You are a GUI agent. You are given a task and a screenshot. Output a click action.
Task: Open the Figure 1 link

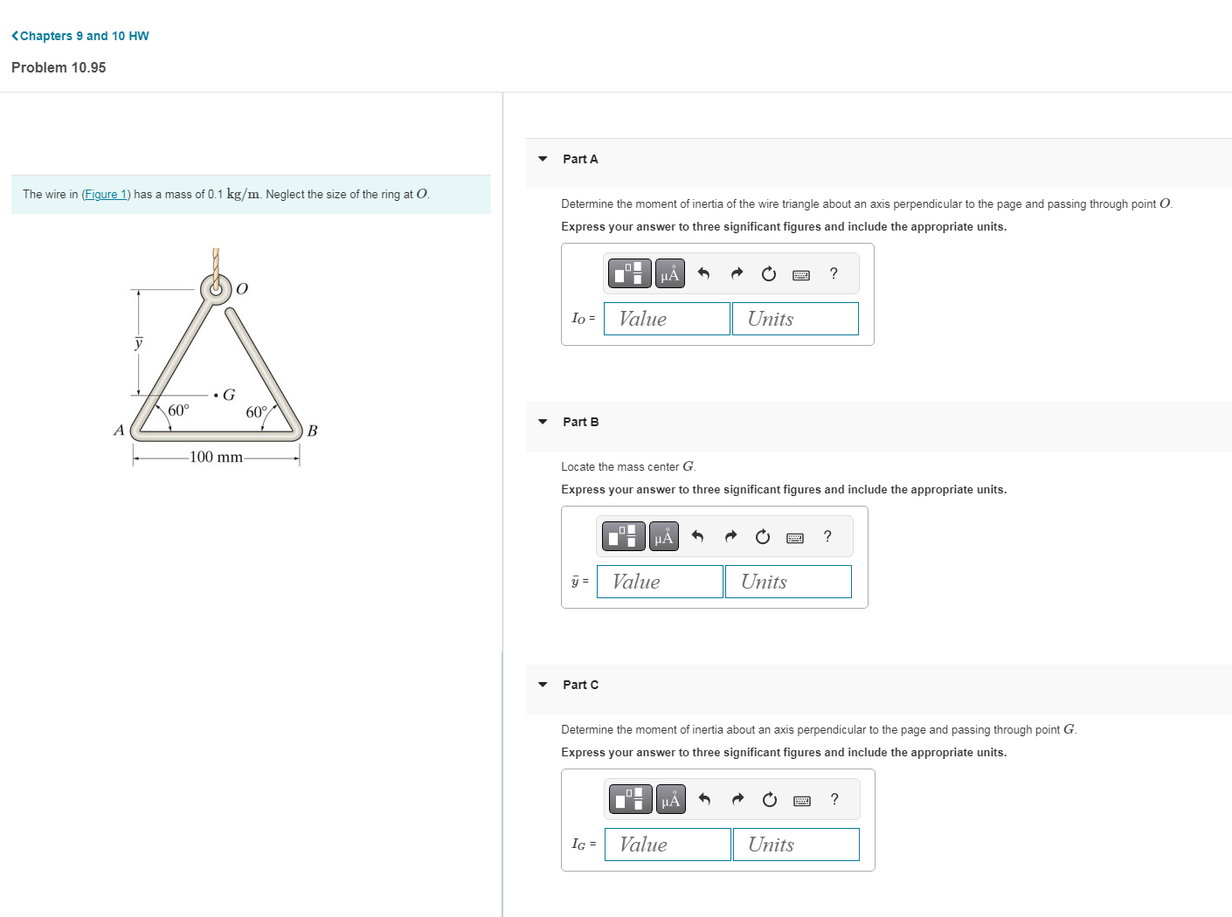[x=106, y=194]
